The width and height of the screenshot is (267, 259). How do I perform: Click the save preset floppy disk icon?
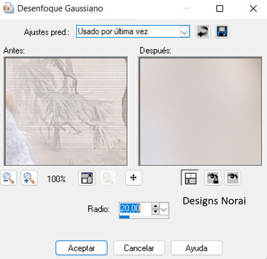[x=222, y=31]
